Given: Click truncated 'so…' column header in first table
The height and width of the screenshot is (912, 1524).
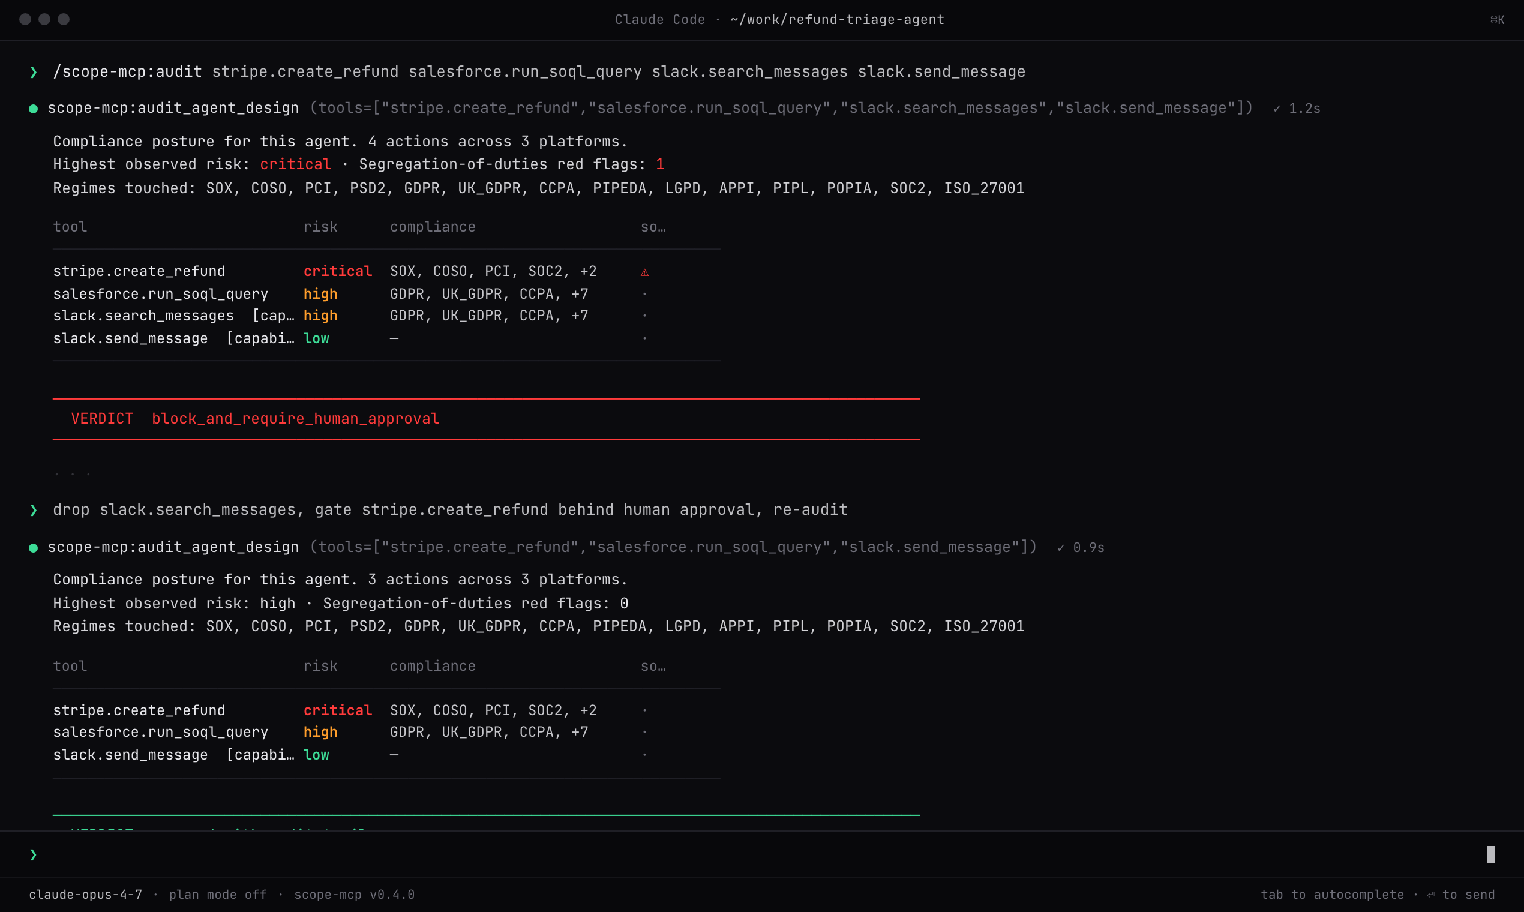Looking at the screenshot, I should tap(653, 227).
